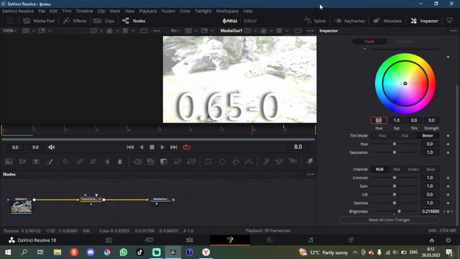Open the Playback menu
The width and height of the screenshot is (460, 259).
click(x=148, y=12)
